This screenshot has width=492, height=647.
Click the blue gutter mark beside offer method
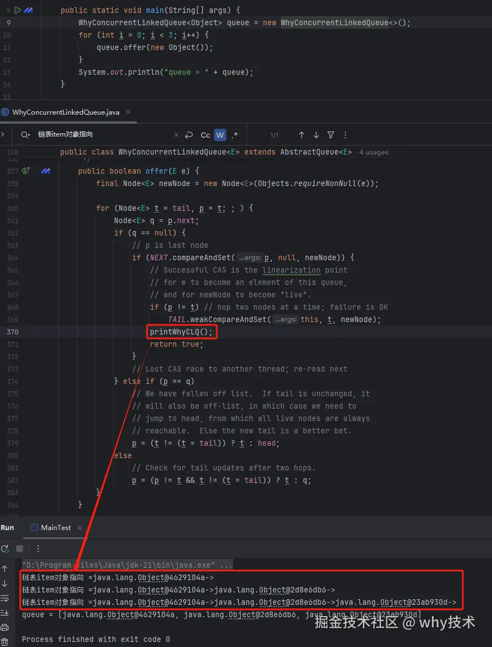[45, 171]
